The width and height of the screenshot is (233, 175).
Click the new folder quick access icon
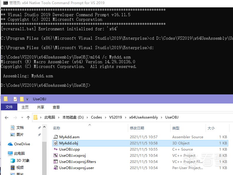coord(22,99)
